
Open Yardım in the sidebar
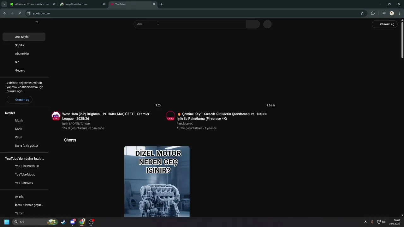click(24, 213)
